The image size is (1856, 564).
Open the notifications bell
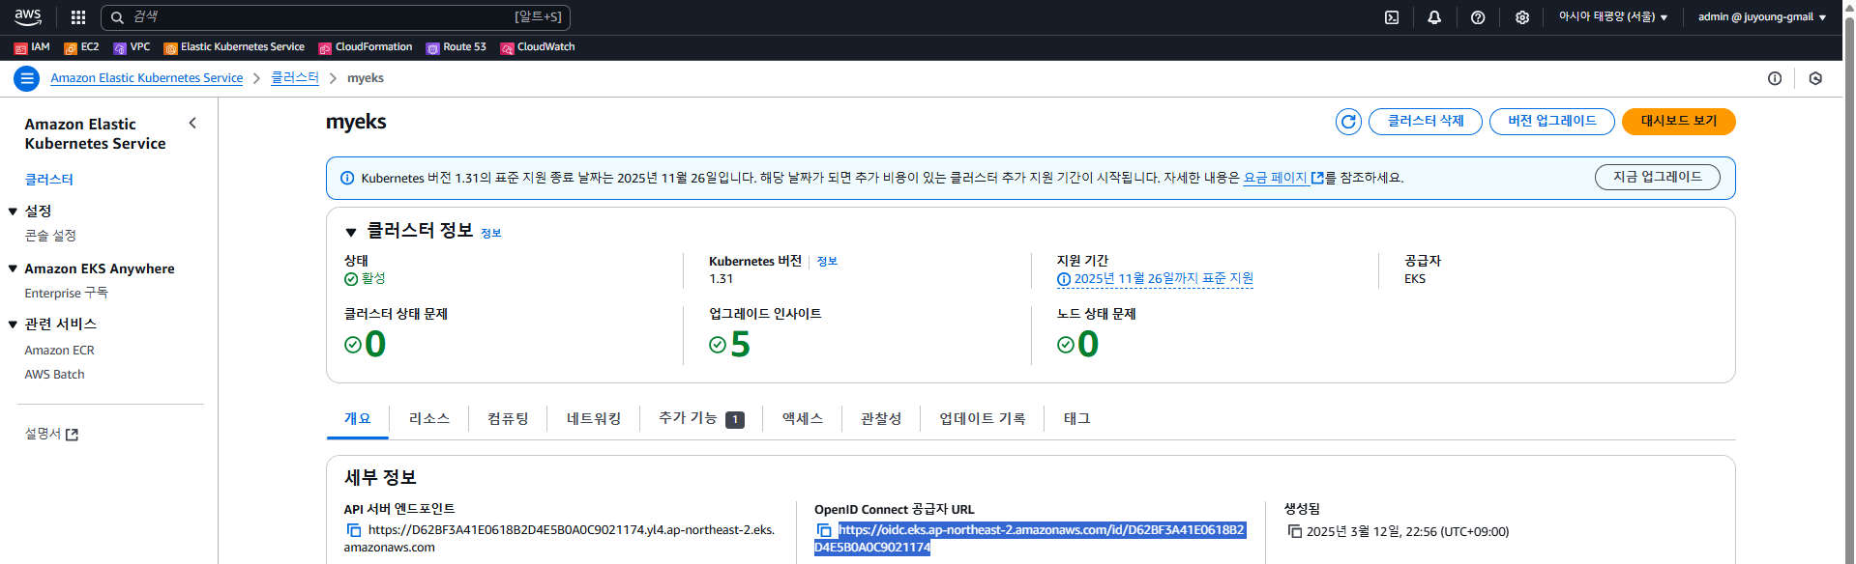point(1434,17)
